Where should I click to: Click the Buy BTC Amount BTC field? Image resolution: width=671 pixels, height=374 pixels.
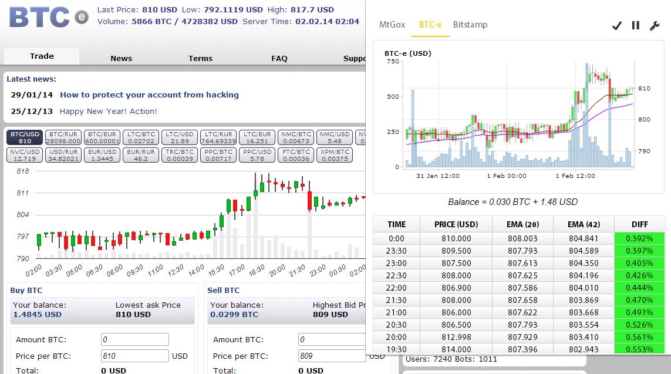135,339
